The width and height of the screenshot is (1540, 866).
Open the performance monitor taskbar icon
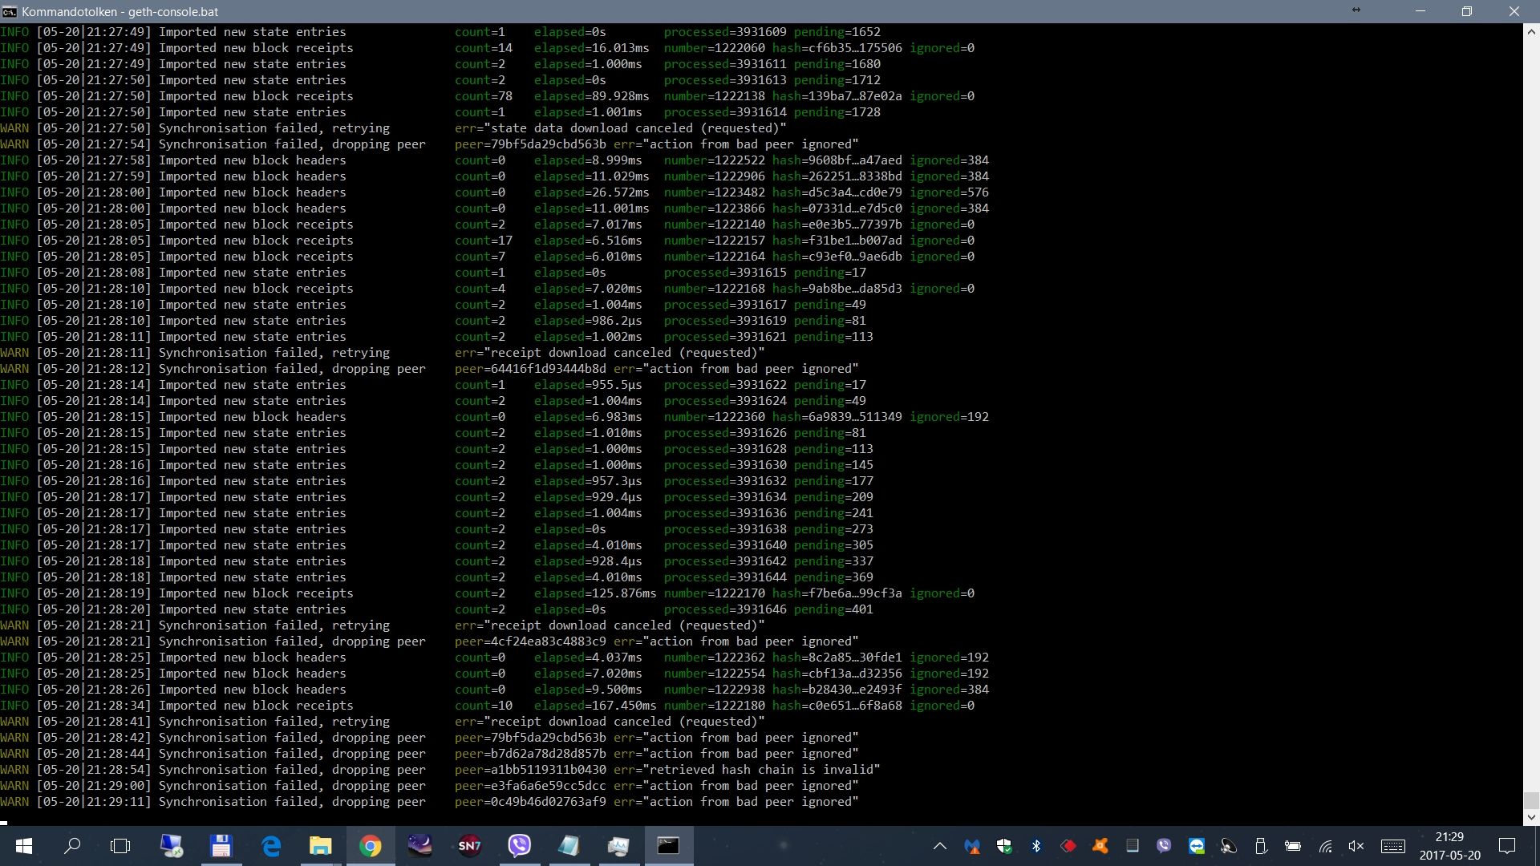click(x=618, y=846)
